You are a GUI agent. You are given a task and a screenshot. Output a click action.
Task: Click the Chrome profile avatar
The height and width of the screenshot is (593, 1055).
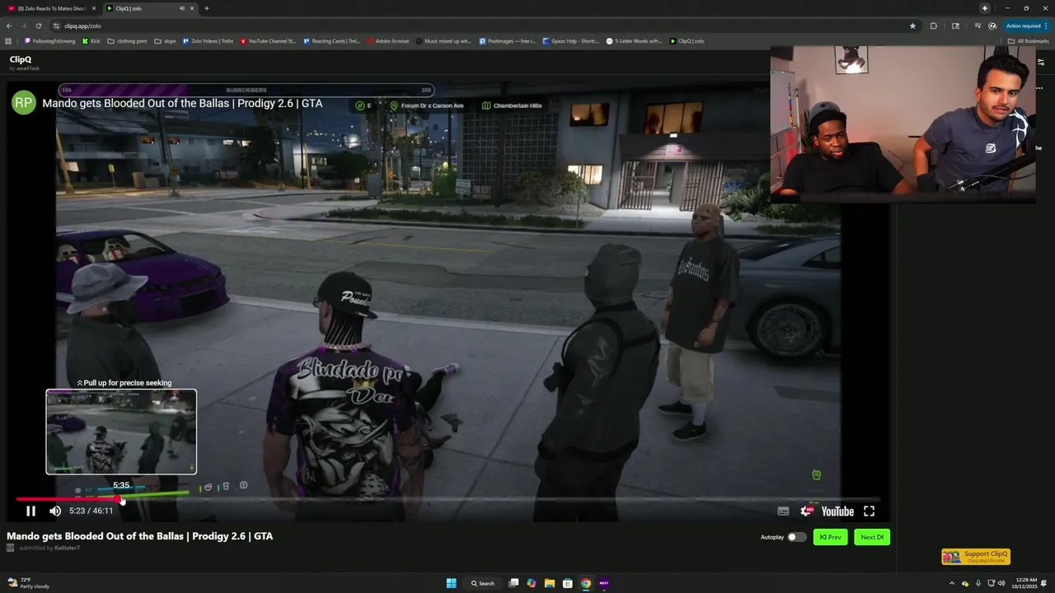(992, 26)
